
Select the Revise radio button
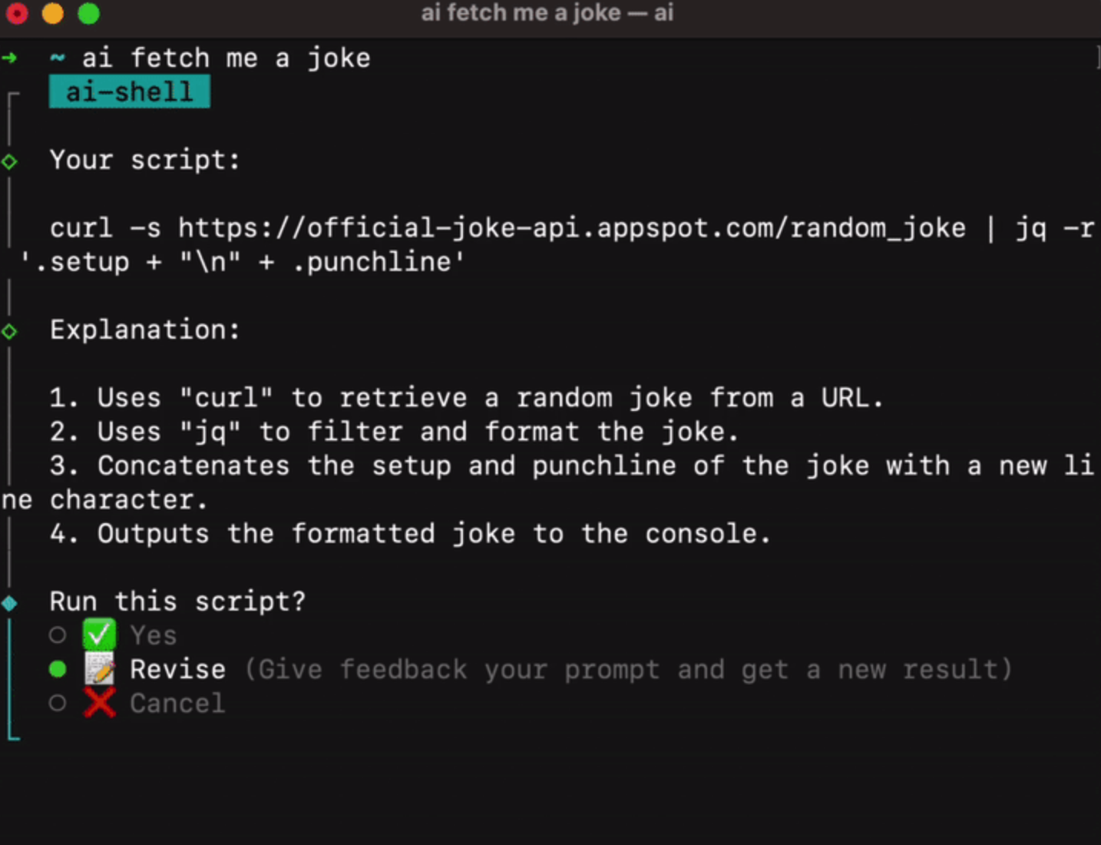[58, 669]
